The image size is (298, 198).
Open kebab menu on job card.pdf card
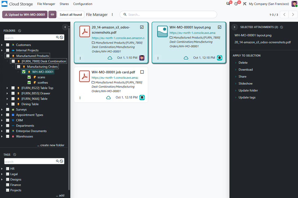(x=80, y=98)
